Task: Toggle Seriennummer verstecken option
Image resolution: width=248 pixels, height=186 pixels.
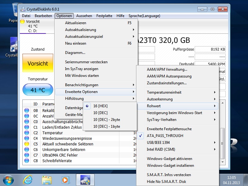Action: 96,62
